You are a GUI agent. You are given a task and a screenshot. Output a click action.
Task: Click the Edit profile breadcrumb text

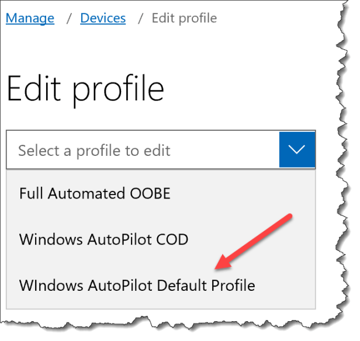(x=184, y=18)
